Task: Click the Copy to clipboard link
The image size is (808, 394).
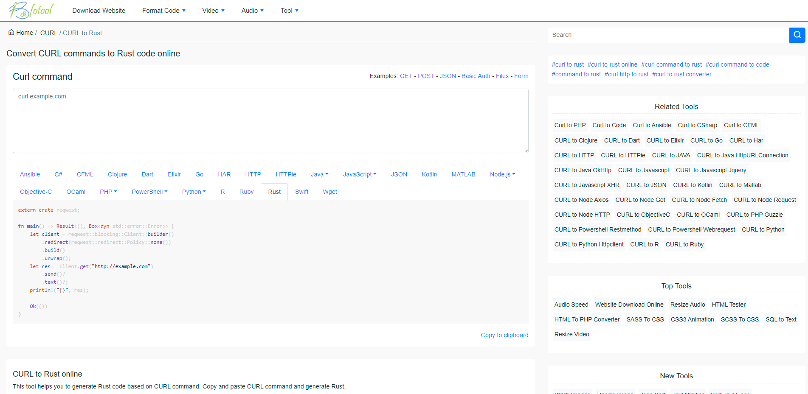Action: (x=504, y=335)
